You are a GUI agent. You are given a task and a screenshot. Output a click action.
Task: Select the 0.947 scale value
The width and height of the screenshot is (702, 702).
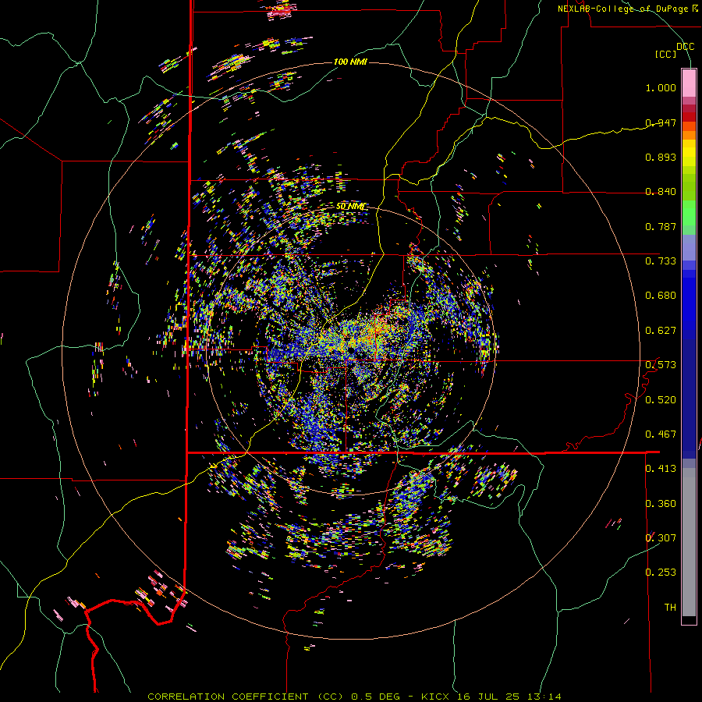661,122
